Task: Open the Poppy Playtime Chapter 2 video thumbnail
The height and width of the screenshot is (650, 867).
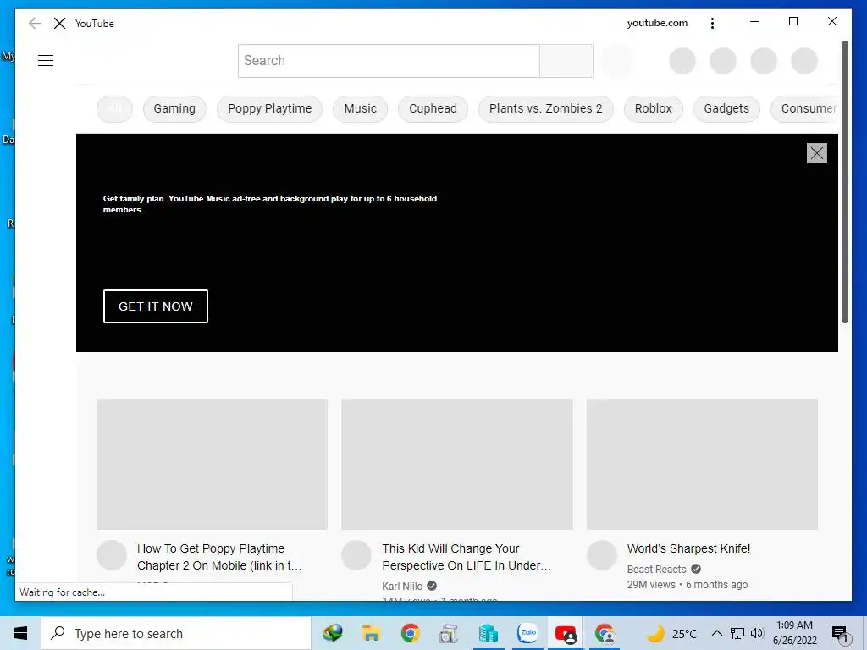Action: click(213, 465)
